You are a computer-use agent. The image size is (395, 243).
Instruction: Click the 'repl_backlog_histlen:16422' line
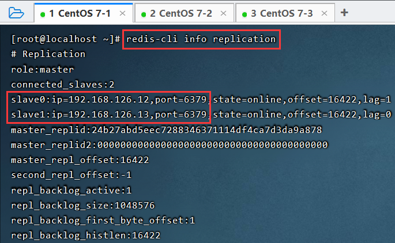click(86, 236)
